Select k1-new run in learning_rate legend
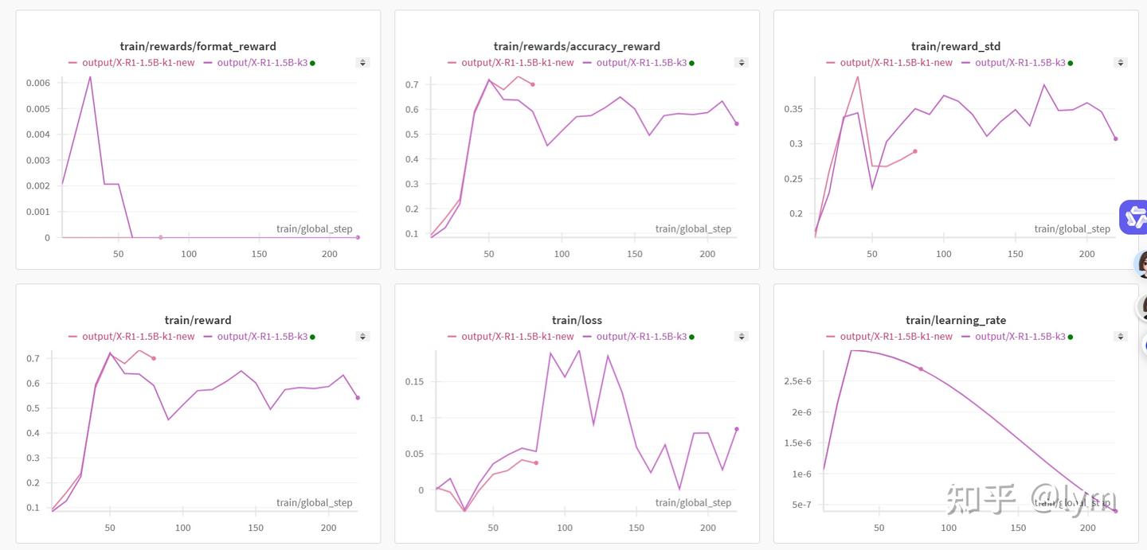The image size is (1147, 550). coord(896,337)
